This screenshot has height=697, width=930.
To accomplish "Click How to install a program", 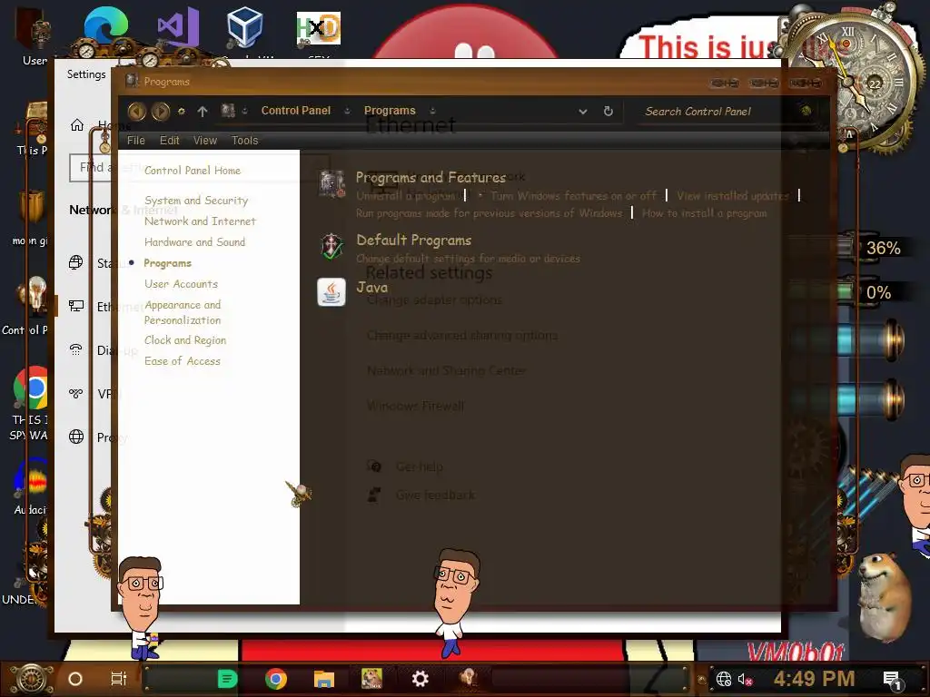I will [x=705, y=212].
